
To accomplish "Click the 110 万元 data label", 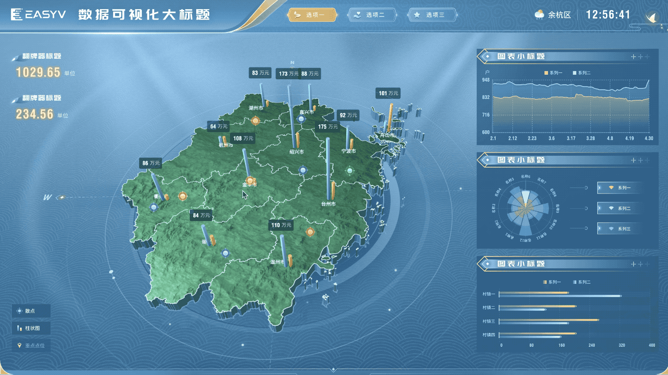I will click(x=281, y=225).
